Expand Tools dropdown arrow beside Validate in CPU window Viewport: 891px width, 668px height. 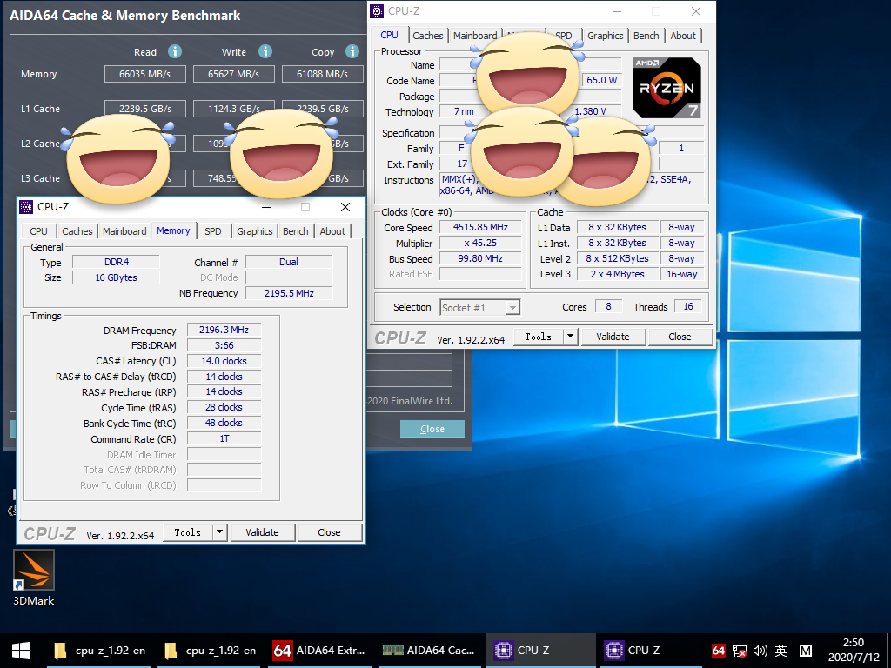570,337
